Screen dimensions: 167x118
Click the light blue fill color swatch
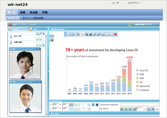tap(71, 109)
